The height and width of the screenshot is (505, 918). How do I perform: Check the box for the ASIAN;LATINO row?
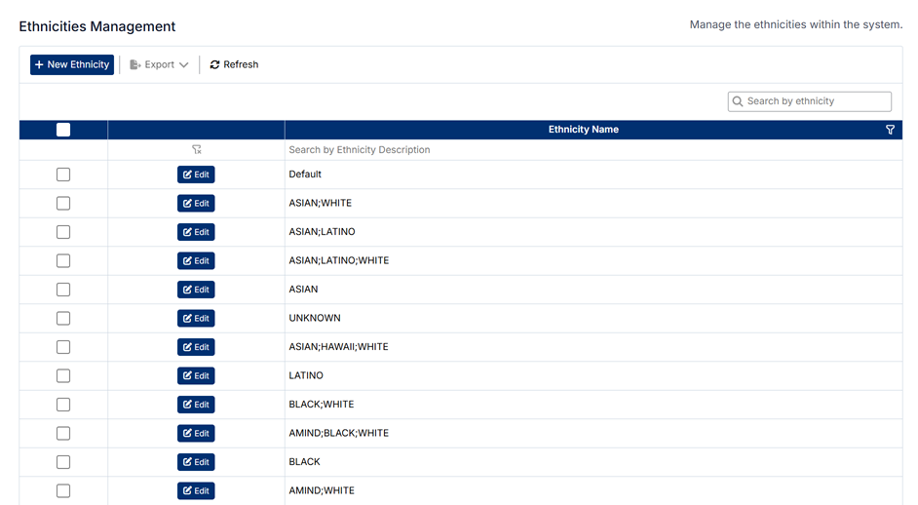(63, 232)
